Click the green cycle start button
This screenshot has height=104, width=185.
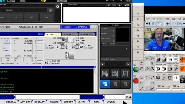click(136, 69)
